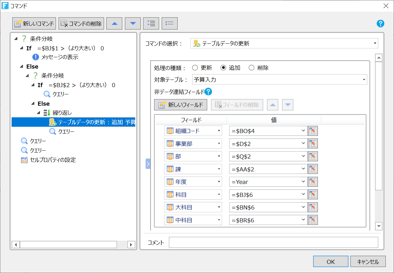The height and width of the screenshot is (273, 394).
Task: Add a field with the 新しいフィールド toolbar icon
Action: click(x=180, y=104)
